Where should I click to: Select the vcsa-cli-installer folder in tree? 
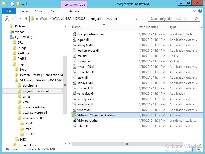click(x=34, y=107)
